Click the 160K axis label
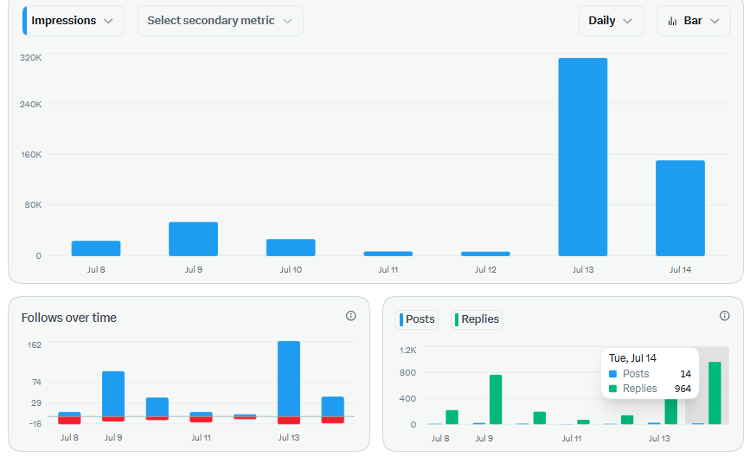 pyautogui.click(x=31, y=155)
